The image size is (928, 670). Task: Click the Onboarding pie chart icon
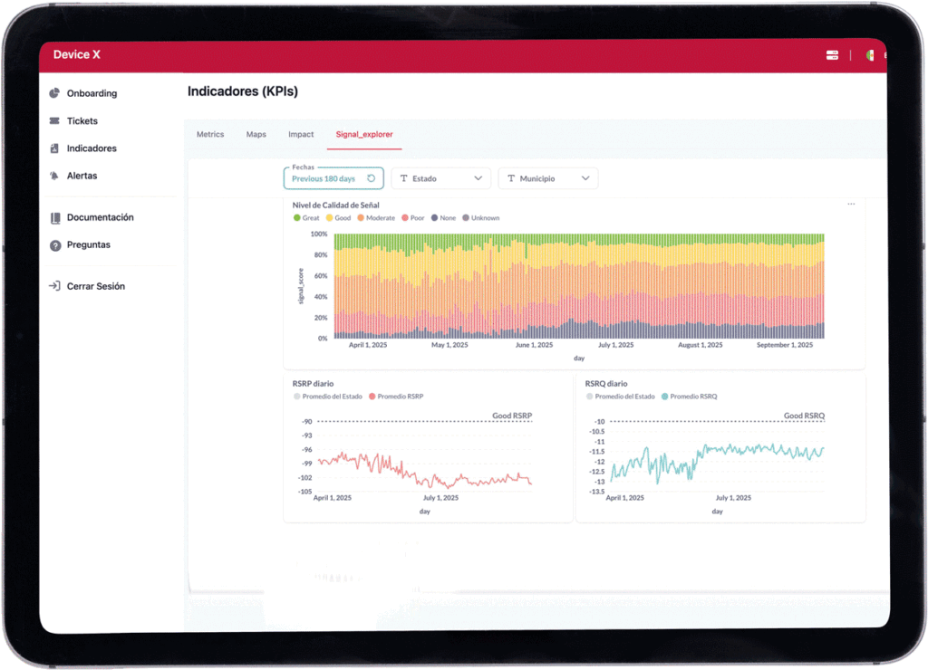point(55,93)
